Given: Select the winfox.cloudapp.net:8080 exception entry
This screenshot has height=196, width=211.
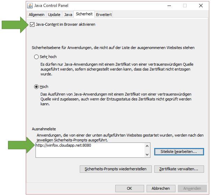Looking at the screenshot, I should [66, 146].
